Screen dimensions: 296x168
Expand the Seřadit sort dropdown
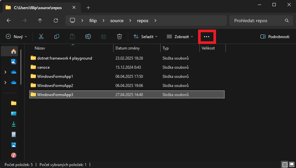[146, 37]
